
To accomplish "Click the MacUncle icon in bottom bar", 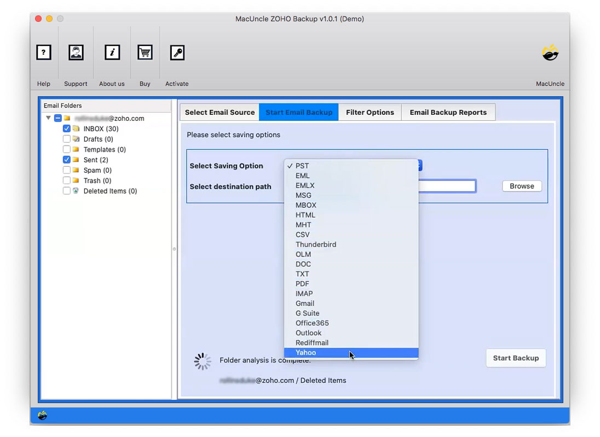I will pyautogui.click(x=44, y=416).
